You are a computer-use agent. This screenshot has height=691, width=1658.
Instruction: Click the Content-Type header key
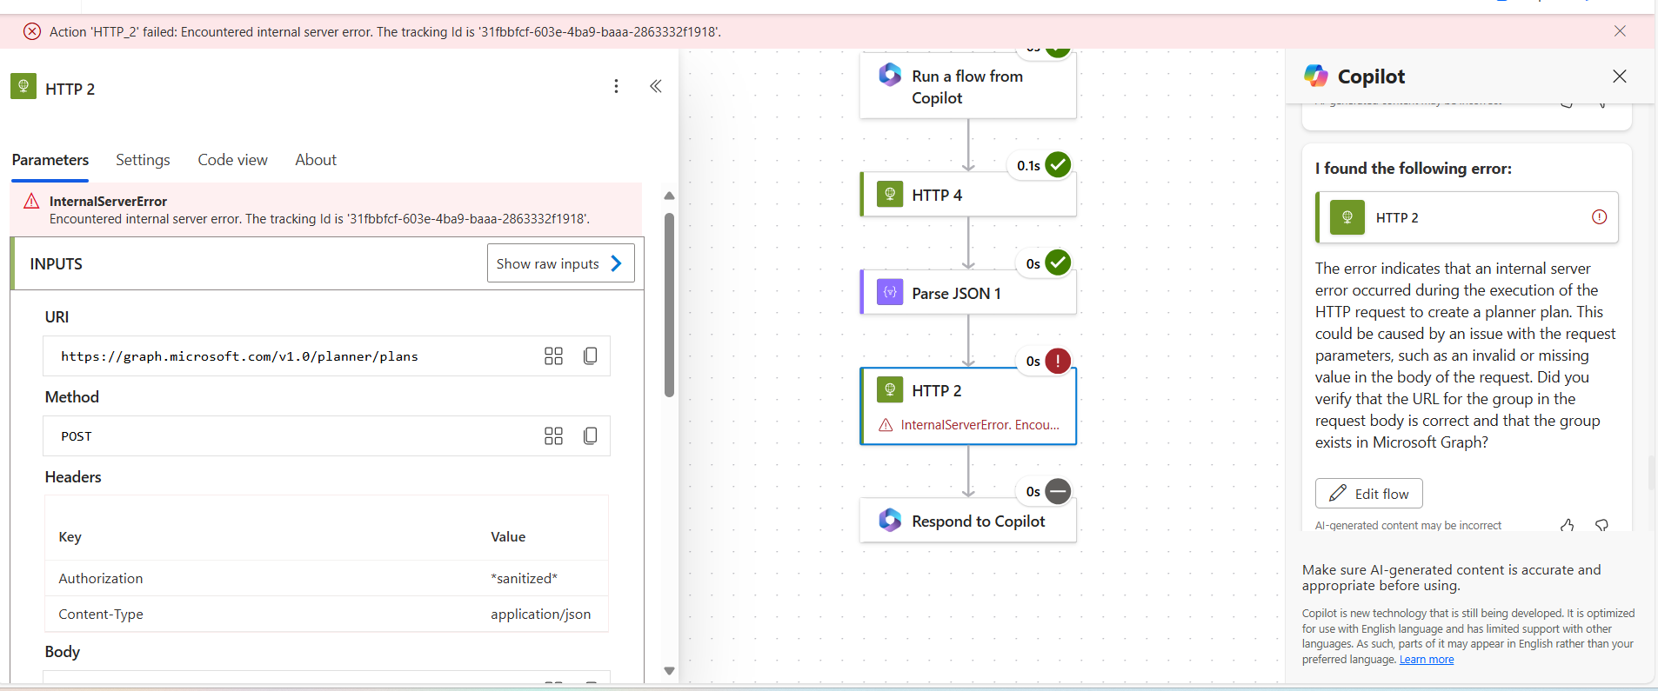point(101,615)
